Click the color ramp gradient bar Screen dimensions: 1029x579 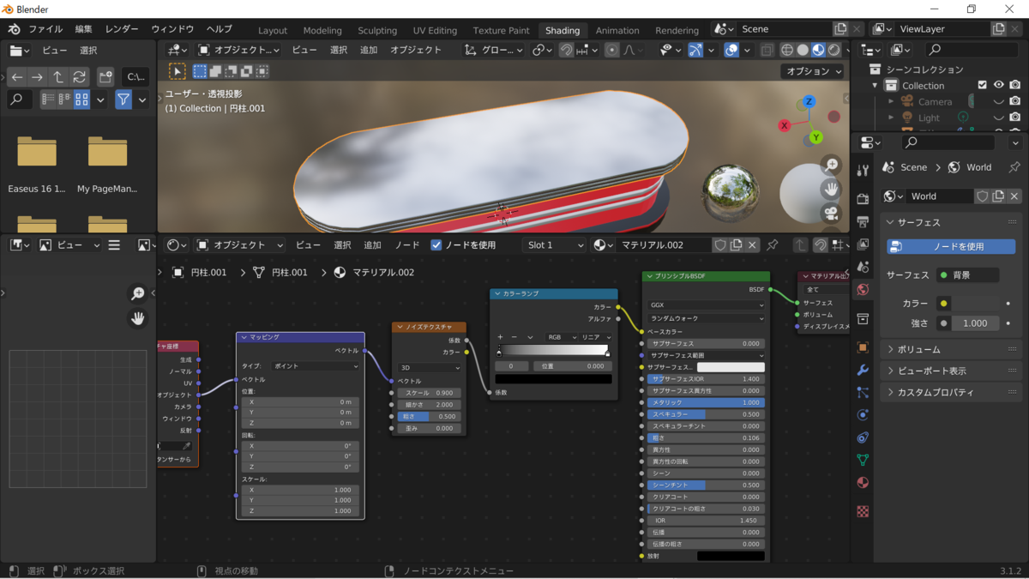(553, 350)
